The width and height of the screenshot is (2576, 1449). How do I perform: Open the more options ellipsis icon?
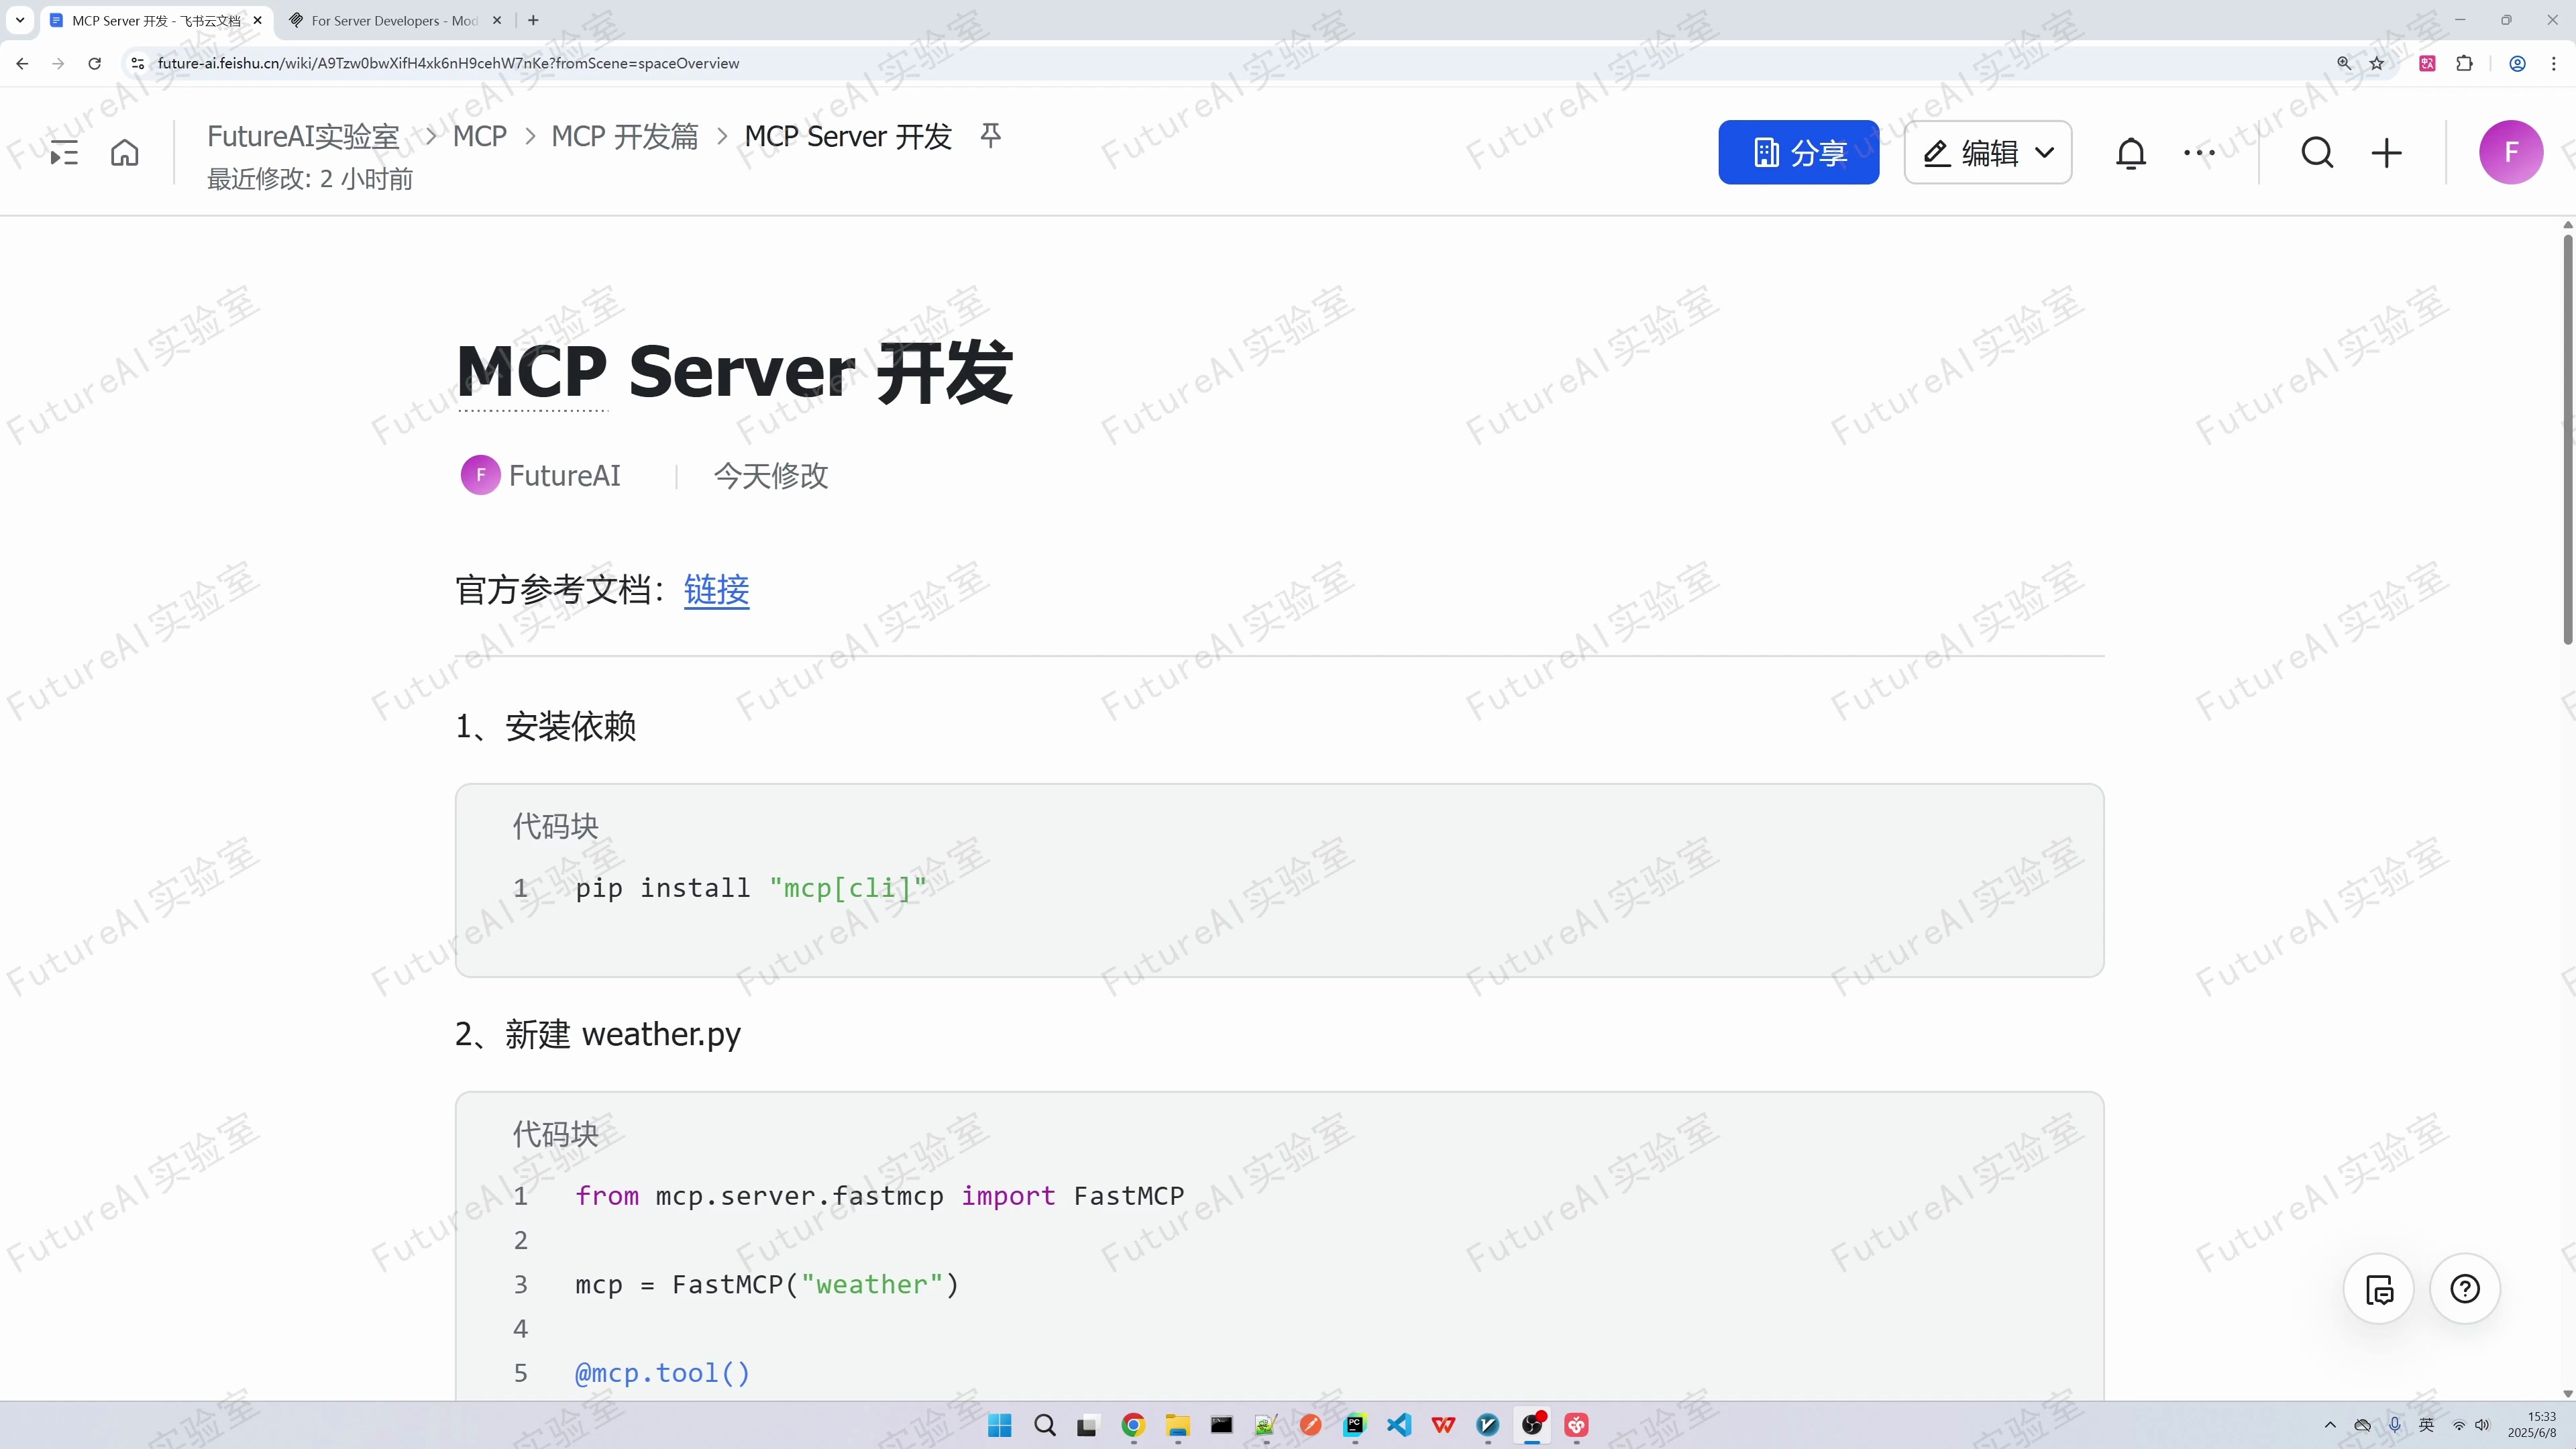(x=2200, y=152)
